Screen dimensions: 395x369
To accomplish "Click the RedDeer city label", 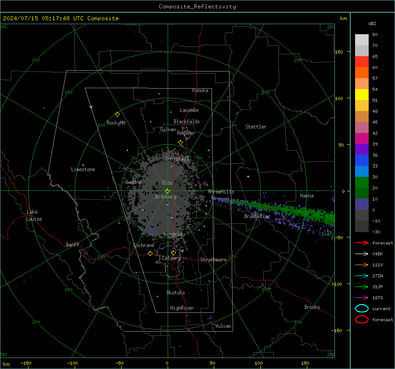I will (x=186, y=133).
